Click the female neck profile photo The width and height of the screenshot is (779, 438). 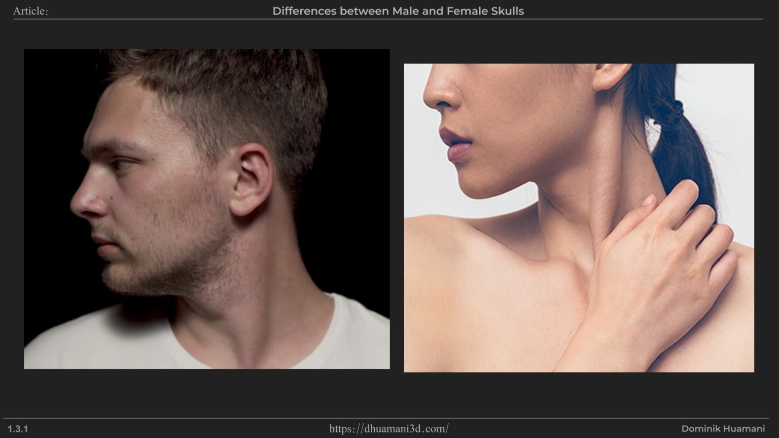pos(579,217)
